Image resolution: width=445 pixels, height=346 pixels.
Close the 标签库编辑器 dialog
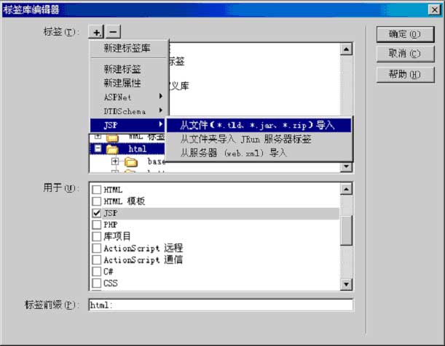pyautogui.click(x=435, y=10)
